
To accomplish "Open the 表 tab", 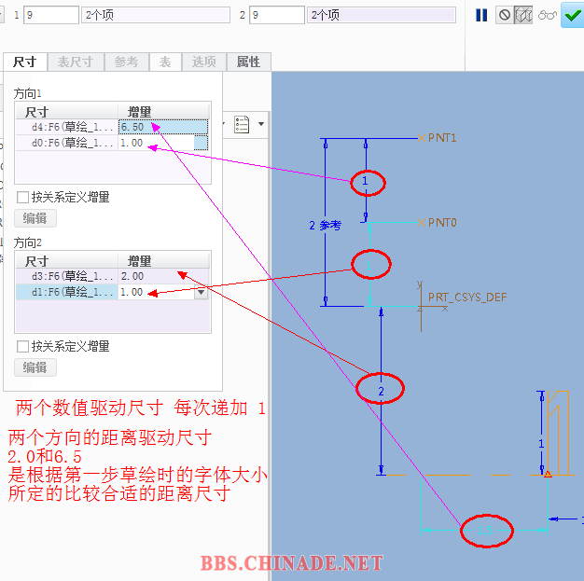I will point(165,62).
